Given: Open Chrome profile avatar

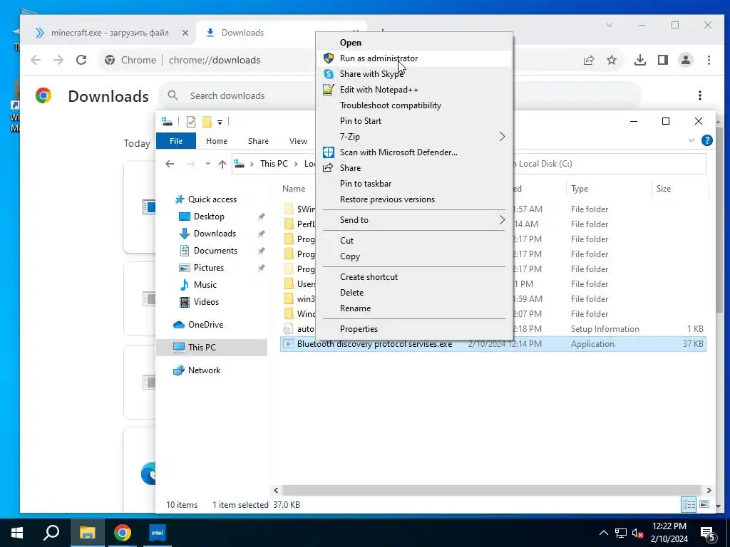Looking at the screenshot, I should 685,60.
